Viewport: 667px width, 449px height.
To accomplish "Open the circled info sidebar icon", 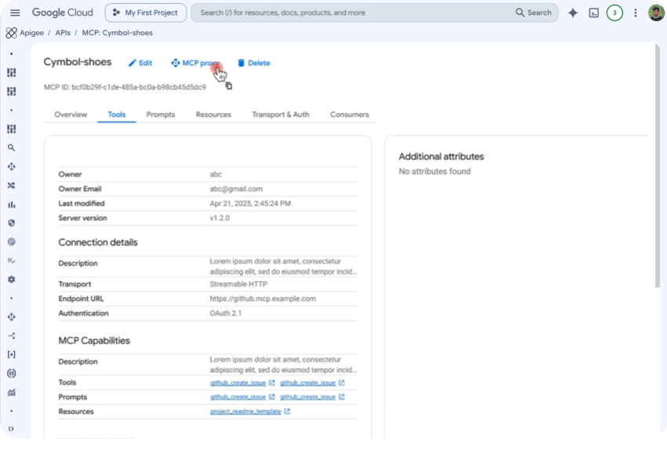I will click(x=12, y=373).
